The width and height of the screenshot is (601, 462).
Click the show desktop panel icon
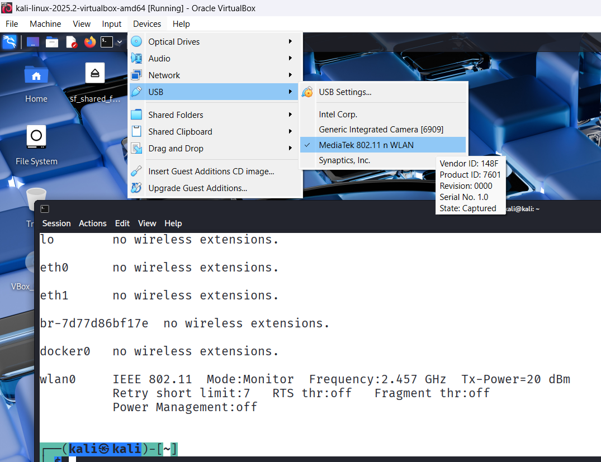tap(33, 42)
